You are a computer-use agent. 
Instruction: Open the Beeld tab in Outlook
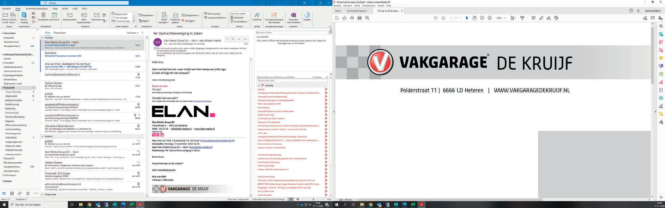tap(65, 9)
